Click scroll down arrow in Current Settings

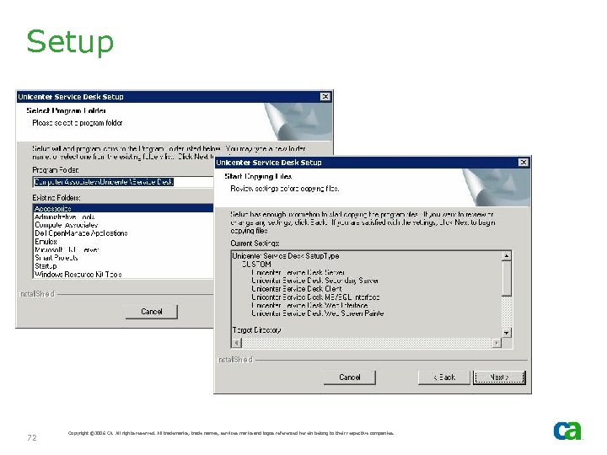(x=507, y=333)
